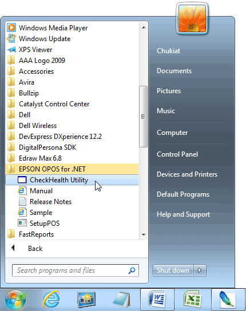The width and height of the screenshot is (246, 311).
Task: Click the scroll down arrow of programs list
Action: point(144,234)
